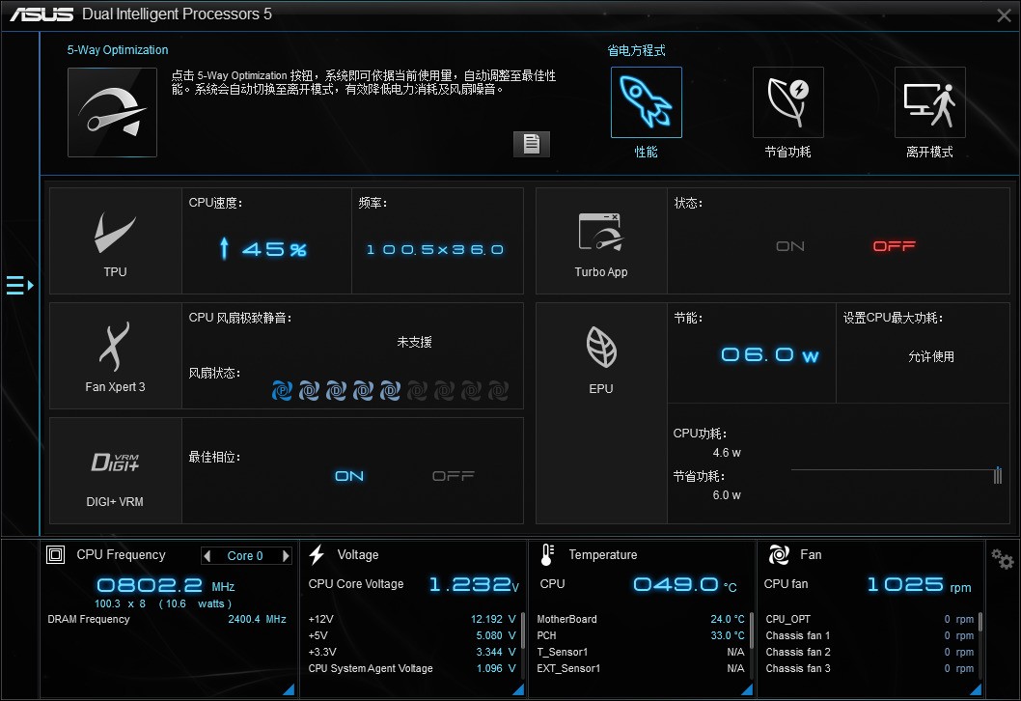The height and width of the screenshot is (701, 1021).
Task: Switch to previous CPU core
Action: pos(207,556)
